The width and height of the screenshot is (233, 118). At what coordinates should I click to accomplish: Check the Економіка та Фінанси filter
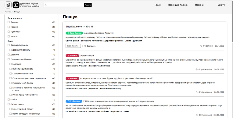[x=9, y=59]
